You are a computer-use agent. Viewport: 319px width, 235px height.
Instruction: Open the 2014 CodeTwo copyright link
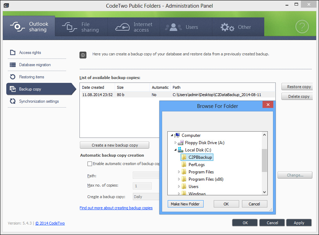click(x=50, y=223)
